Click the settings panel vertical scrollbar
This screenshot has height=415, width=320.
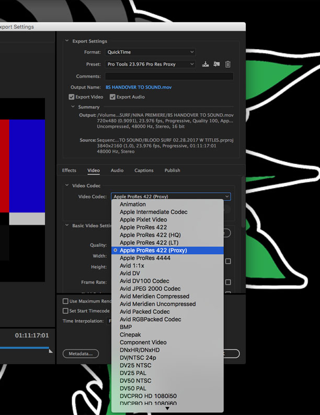coord(243,202)
